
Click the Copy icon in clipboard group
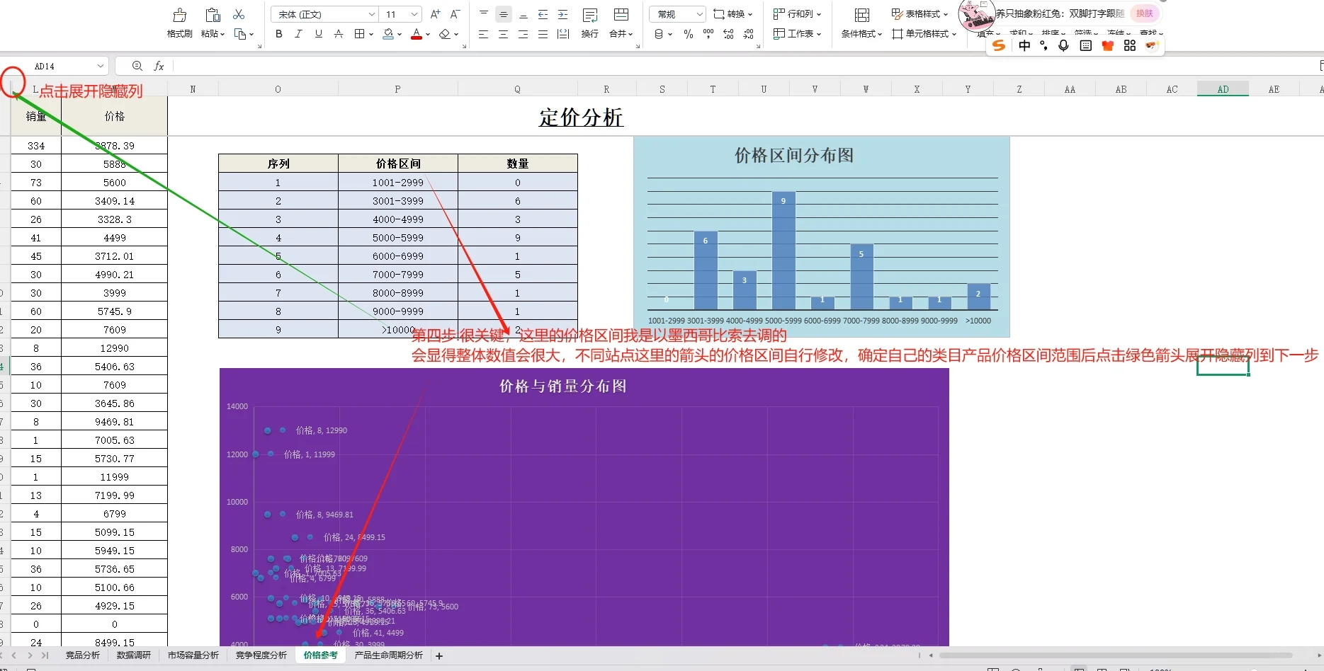click(240, 34)
